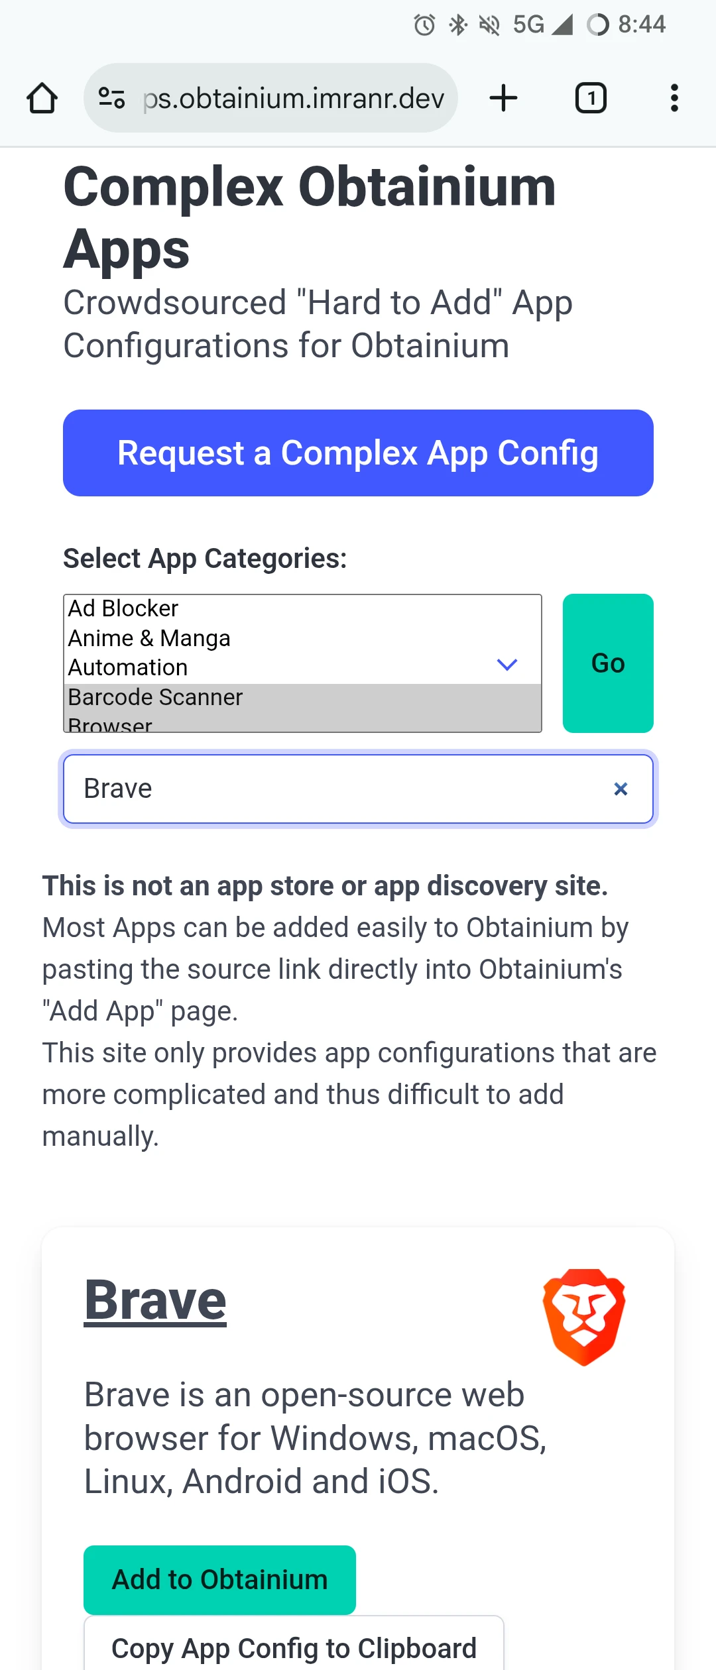Tap the browser home icon

click(x=42, y=99)
